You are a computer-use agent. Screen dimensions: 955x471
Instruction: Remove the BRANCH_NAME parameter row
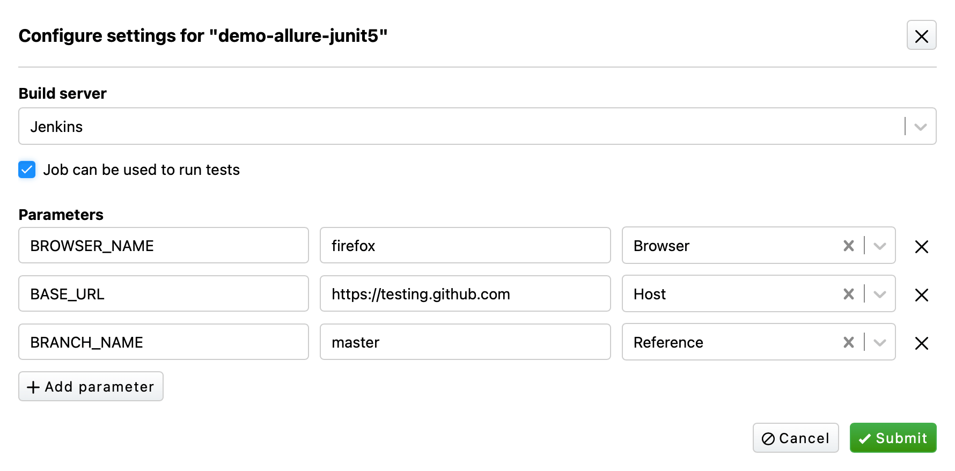921,343
